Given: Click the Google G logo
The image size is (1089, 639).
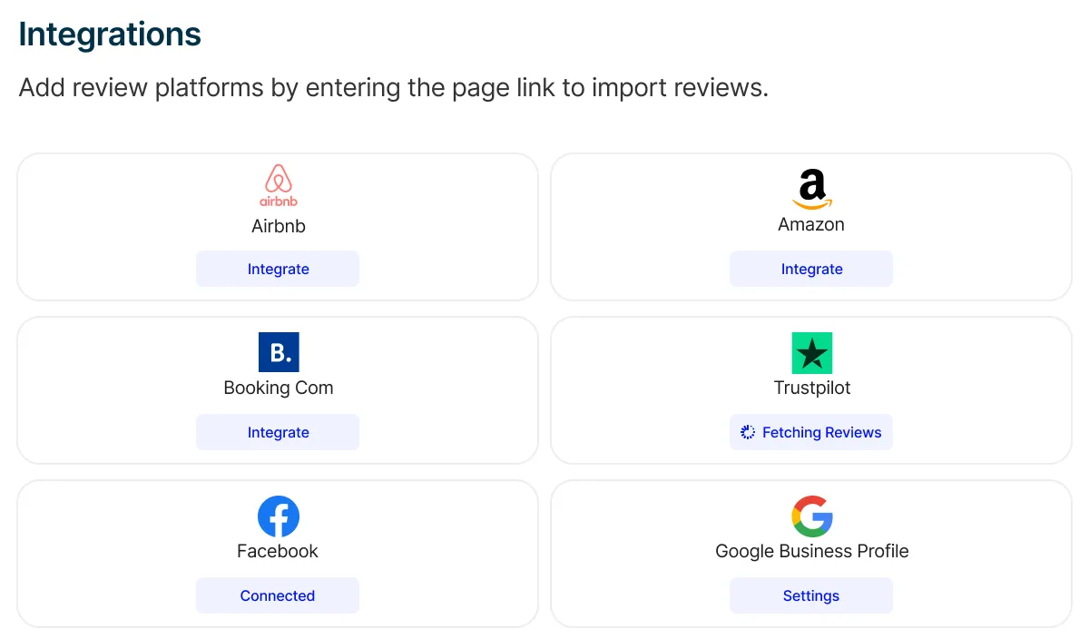Looking at the screenshot, I should point(812,516).
